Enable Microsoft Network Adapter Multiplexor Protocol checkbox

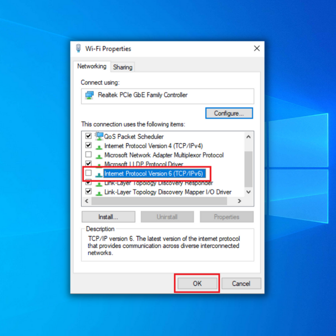coord(88,154)
